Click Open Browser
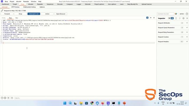 point(61,14)
